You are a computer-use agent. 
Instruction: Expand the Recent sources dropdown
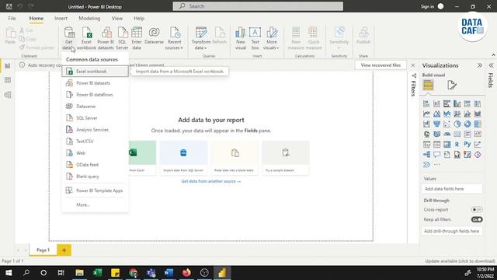click(174, 38)
